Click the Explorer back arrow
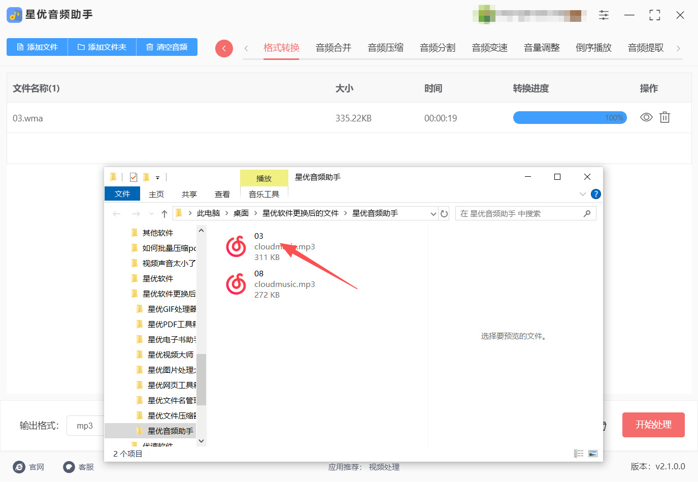 point(117,214)
